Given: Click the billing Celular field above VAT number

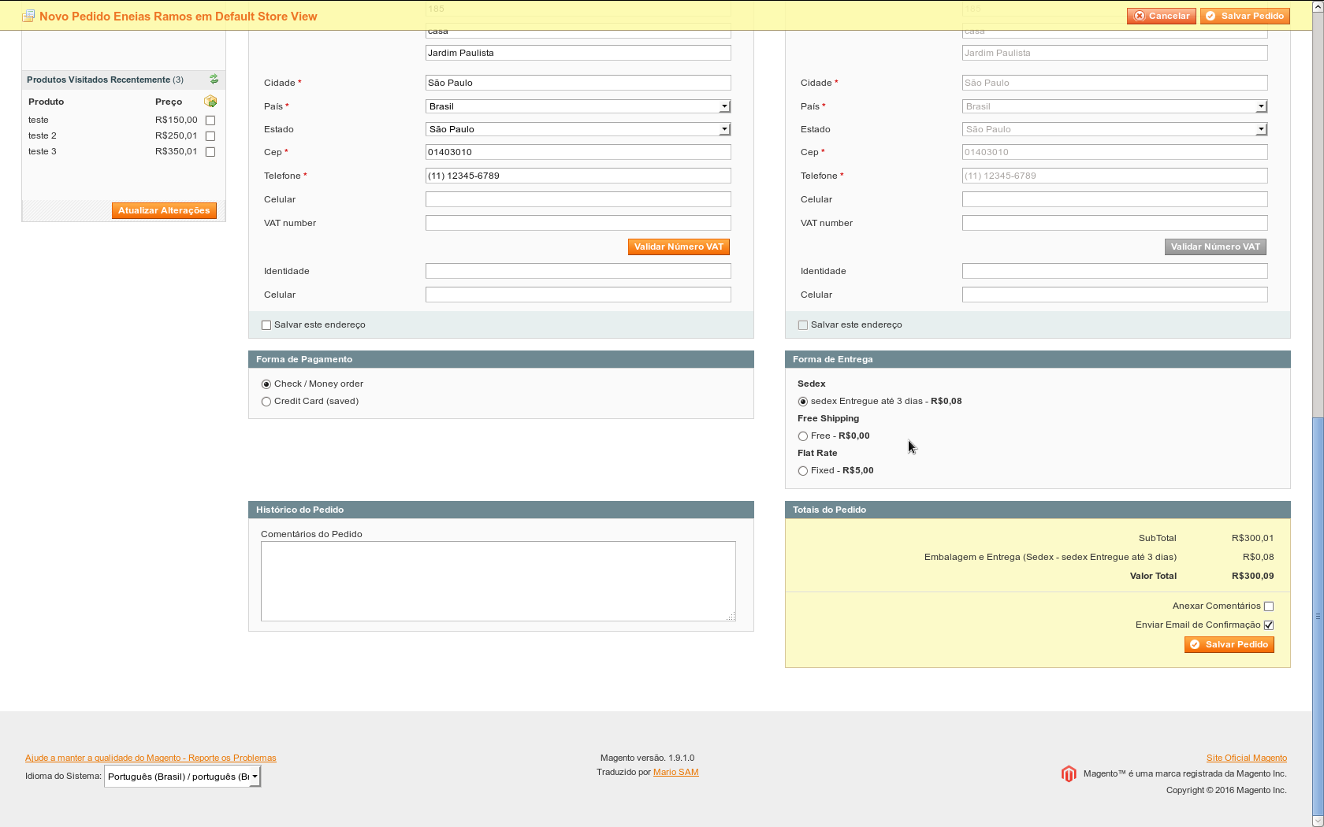Looking at the screenshot, I should pyautogui.click(x=578, y=199).
